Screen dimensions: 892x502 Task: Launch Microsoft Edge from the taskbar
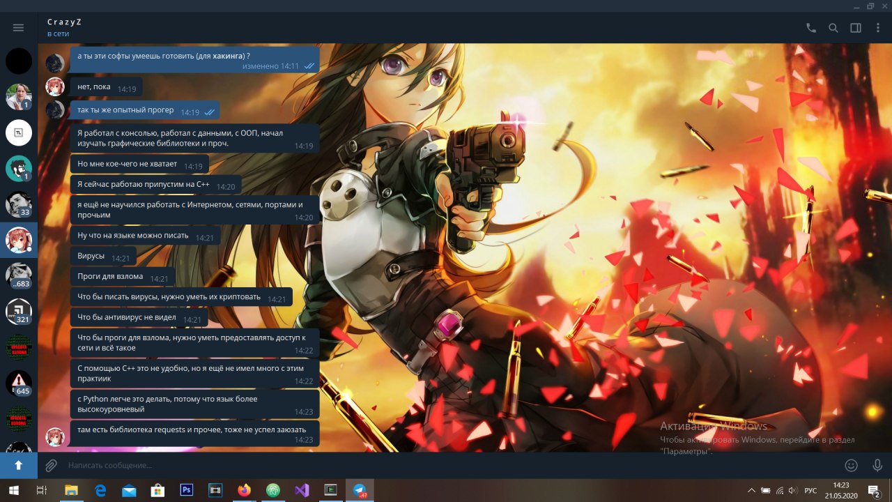tap(100, 490)
